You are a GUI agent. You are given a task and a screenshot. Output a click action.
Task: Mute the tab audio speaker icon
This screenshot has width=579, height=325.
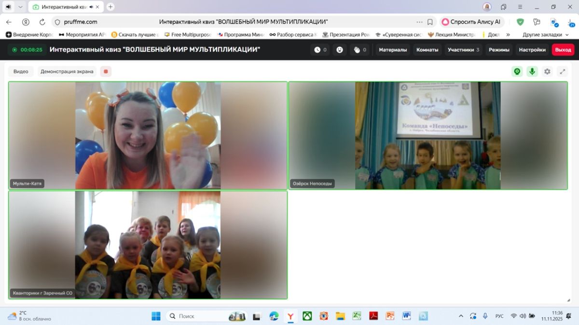click(8, 7)
